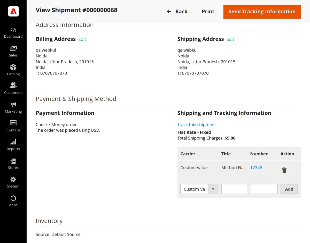Open the Apps hexagon icon
The image size is (310, 243).
point(13,198)
